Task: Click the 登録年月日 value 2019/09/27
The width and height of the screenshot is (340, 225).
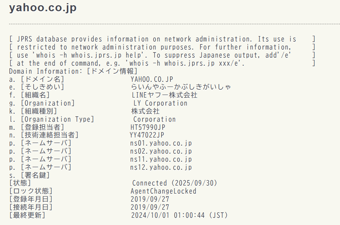Action: 150,199
